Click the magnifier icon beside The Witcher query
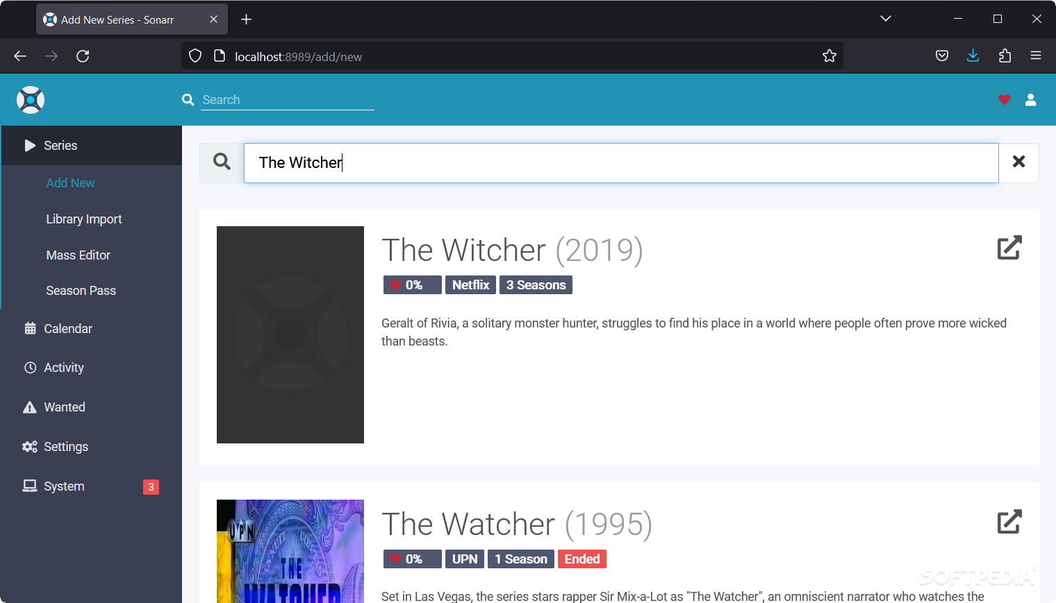Viewport: 1056px width, 603px height. pos(222,162)
